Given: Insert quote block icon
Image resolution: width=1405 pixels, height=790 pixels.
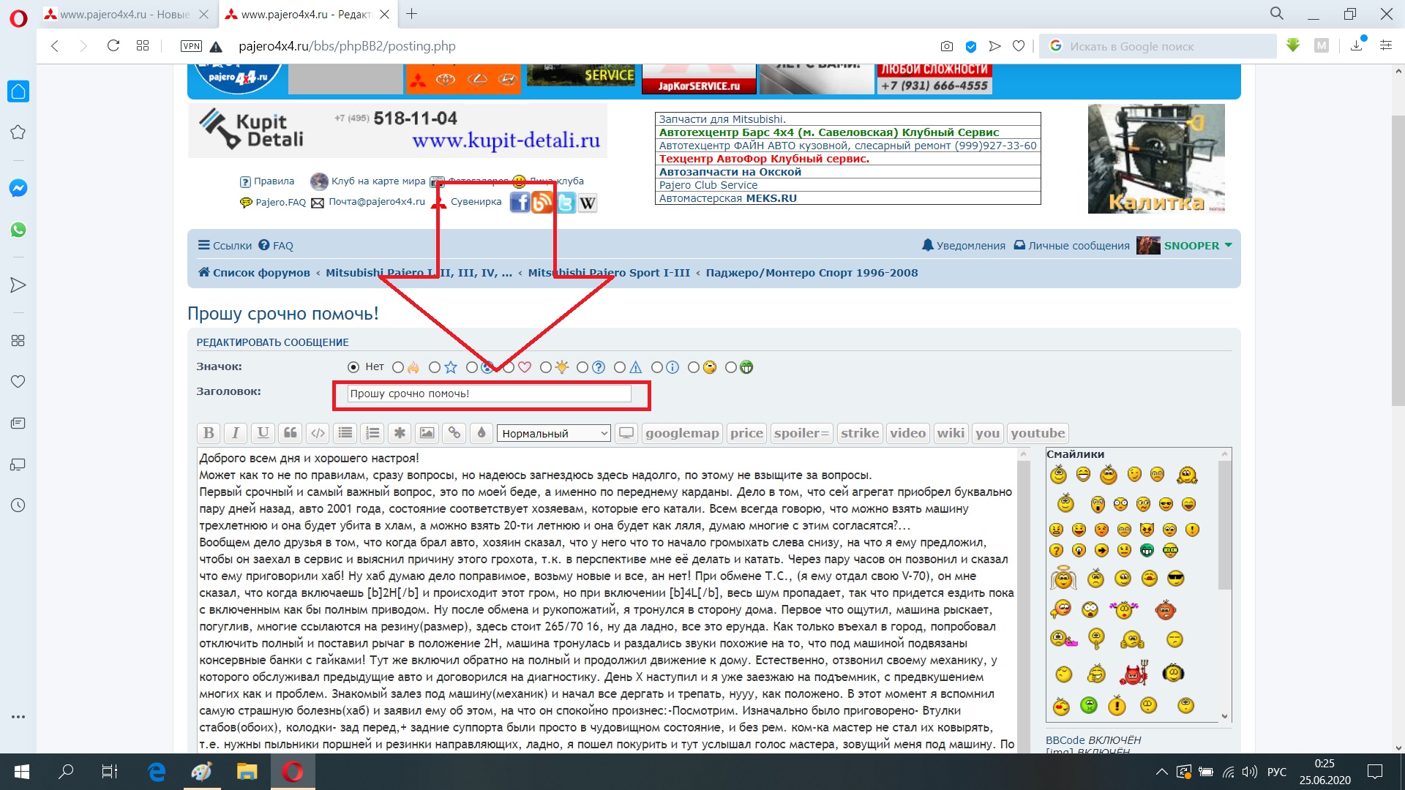Looking at the screenshot, I should pos(291,433).
